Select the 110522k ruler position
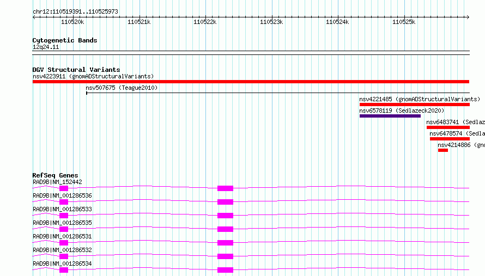Image resolution: width=485 pixels, height=276 pixels. [205, 22]
